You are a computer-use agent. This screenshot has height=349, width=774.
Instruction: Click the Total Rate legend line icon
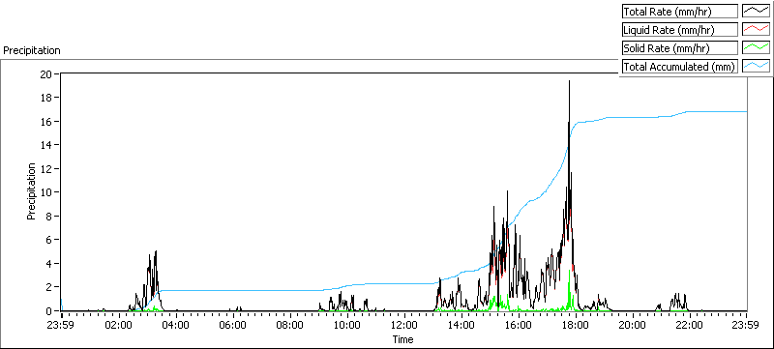click(x=757, y=12)
